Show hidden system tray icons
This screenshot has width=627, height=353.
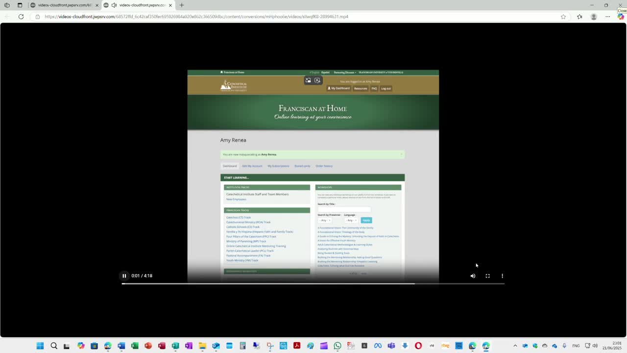point(515,346)
